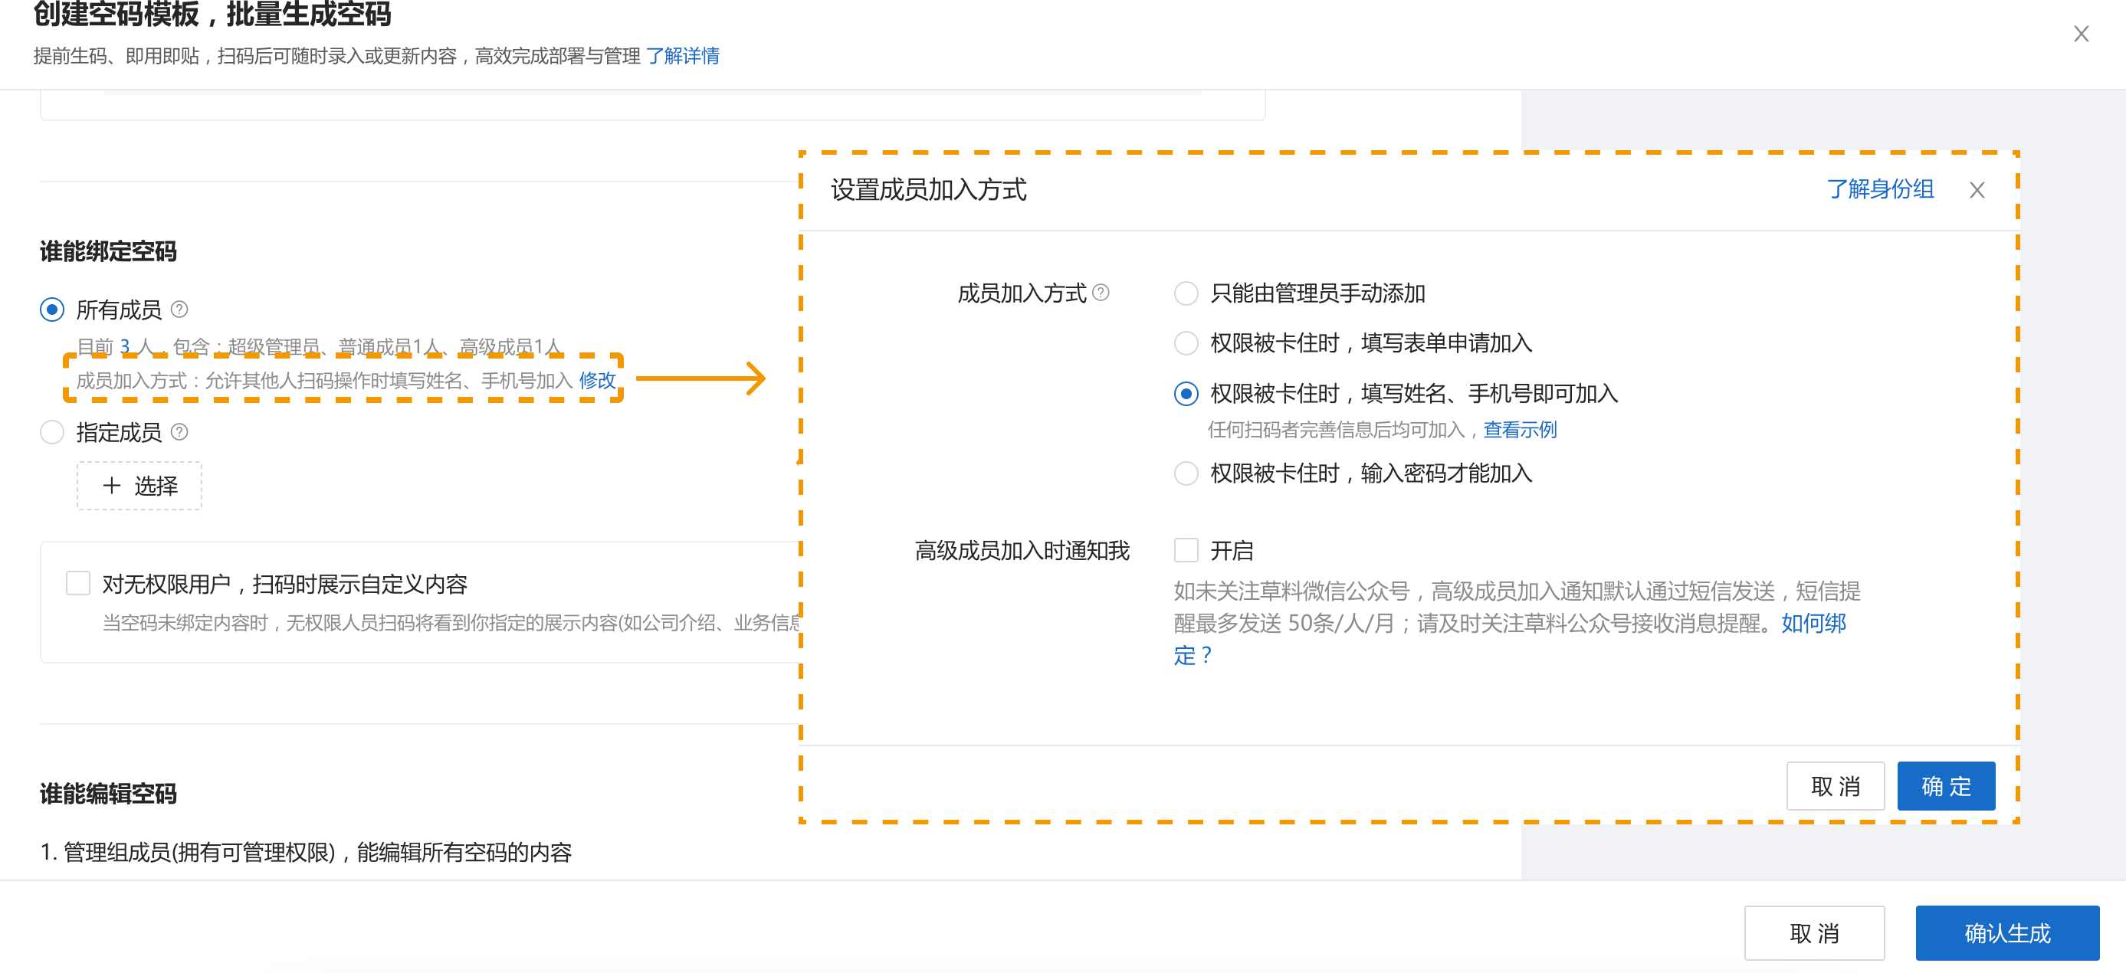The image size is (2126, 973).
Task: Choose 输入密码才能加入 radio option
Action: click(1186, 473)
